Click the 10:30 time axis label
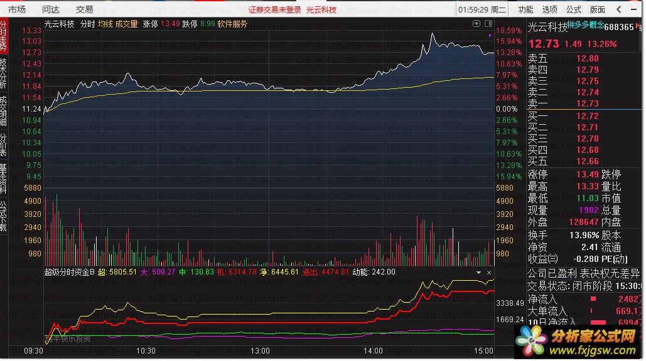Image resolution: width=646 pixels, height=361 pixels. pyautogui.click(x=146, y=351)
